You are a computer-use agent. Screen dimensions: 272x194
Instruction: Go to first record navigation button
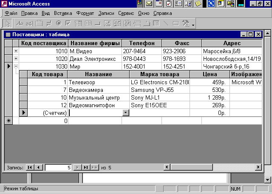30,168
